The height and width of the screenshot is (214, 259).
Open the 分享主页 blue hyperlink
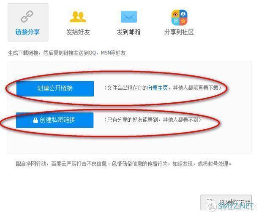coord(158,88)
